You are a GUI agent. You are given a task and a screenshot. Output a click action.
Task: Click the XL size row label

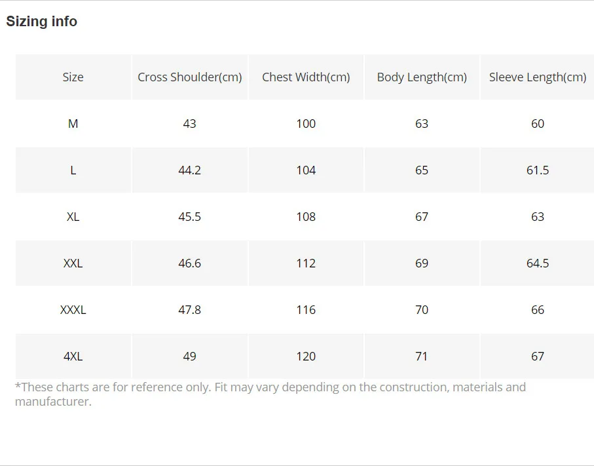(x=73, y=217)
